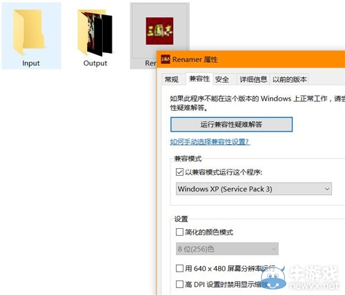Select the 兼容性 tab
Screen dimensions: 345x295
point(199,79)
